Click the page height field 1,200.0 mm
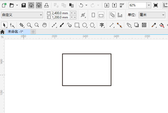 pyautogui.click(x=61, y=17)
